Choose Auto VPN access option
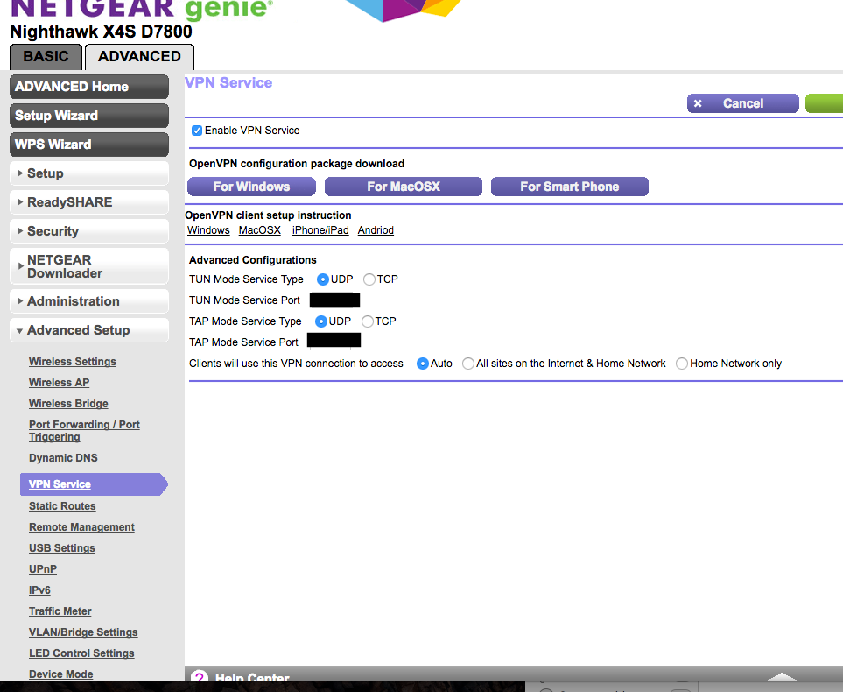The height and width of the screenshot is (692, 843). pos(423,364)
